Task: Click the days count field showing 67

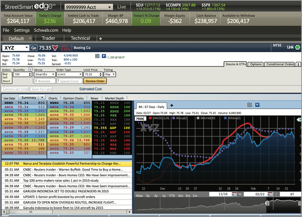Action: pos(289,194)
